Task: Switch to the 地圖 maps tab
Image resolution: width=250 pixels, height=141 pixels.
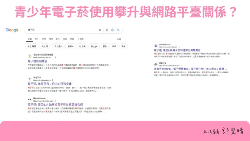Action: point(65,39)
